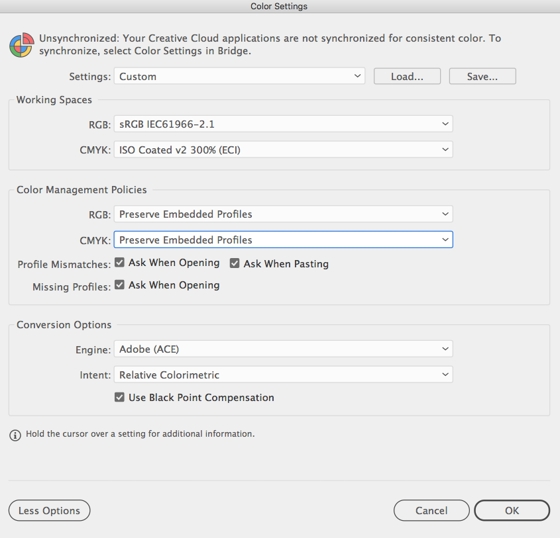
Task: Click the Load... button
Action: (407, 77)
